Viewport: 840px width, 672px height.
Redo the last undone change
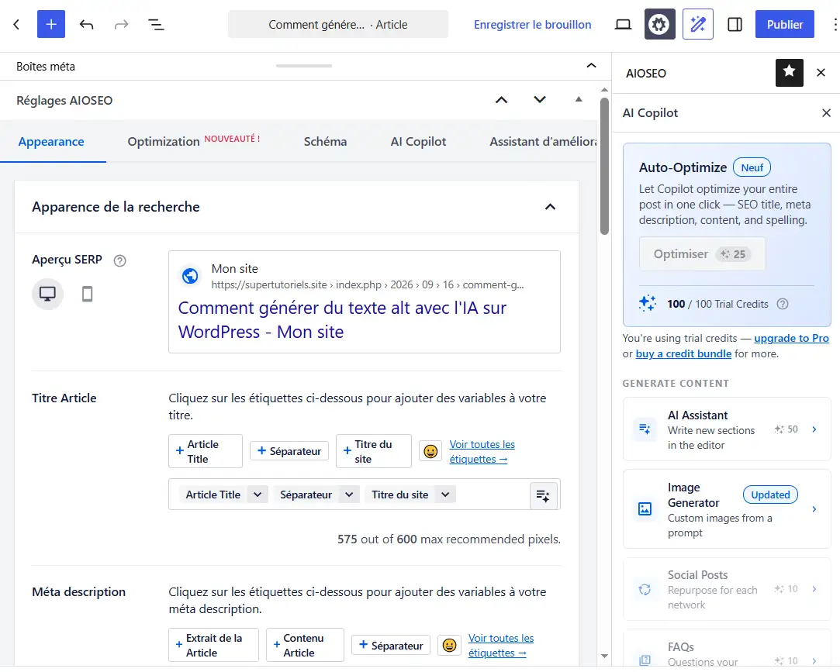point(121,25)
